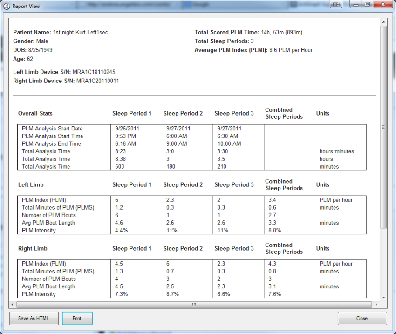
Task: Click the restore-layout icon beside the window controls
Action: [336, 4]
